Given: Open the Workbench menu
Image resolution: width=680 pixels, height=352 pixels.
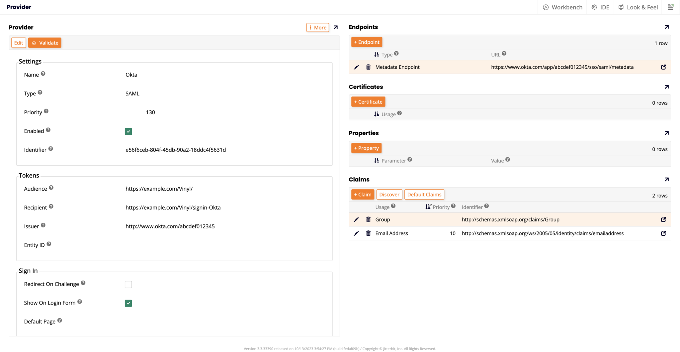Looking at the screenshot, I should tap(562, 7).
